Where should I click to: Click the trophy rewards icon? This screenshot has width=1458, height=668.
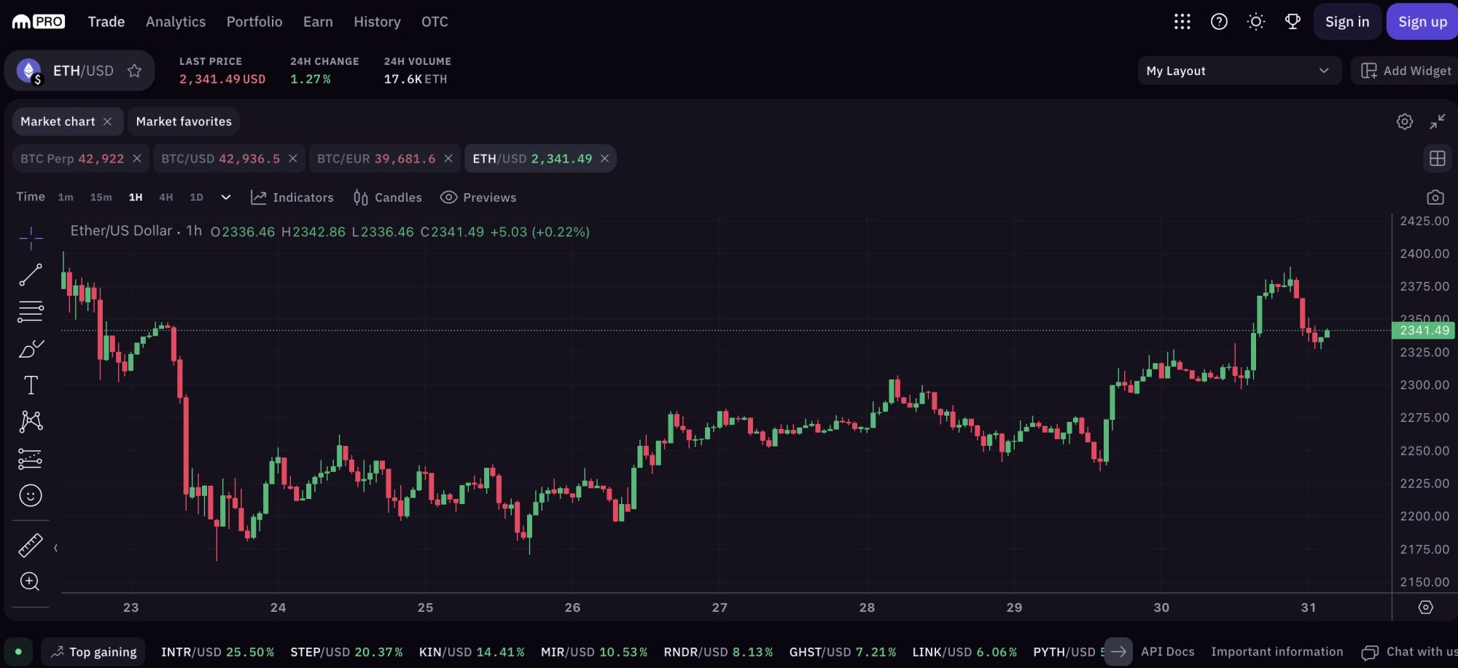coord(1293,22)
